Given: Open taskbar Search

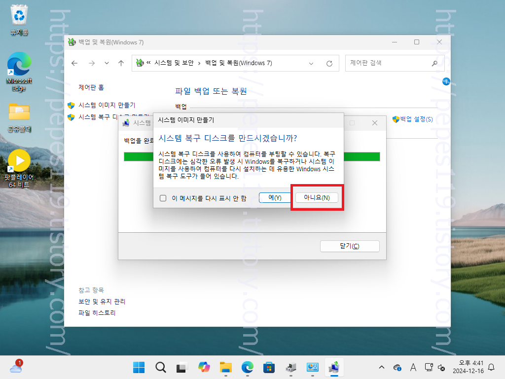Looking at the screenshot, I should tap(160, 367).
